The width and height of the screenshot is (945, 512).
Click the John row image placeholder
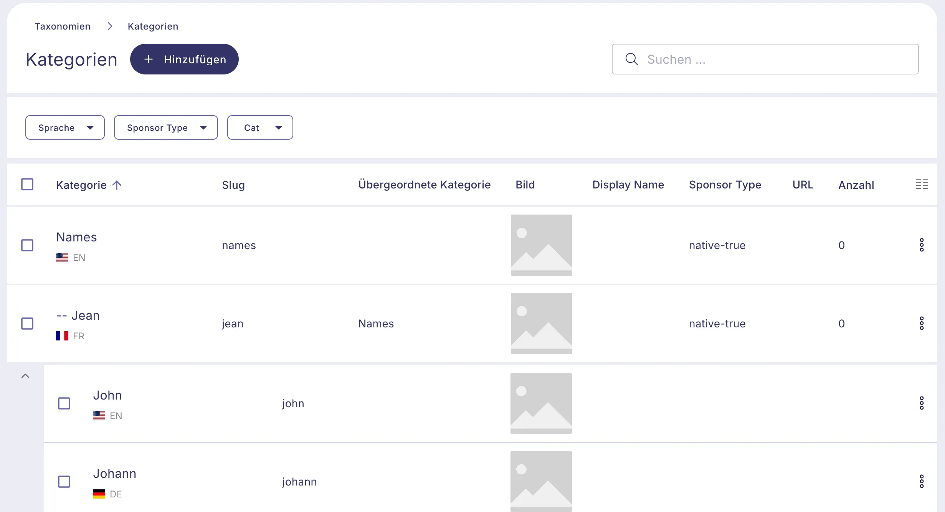point(541,403)
